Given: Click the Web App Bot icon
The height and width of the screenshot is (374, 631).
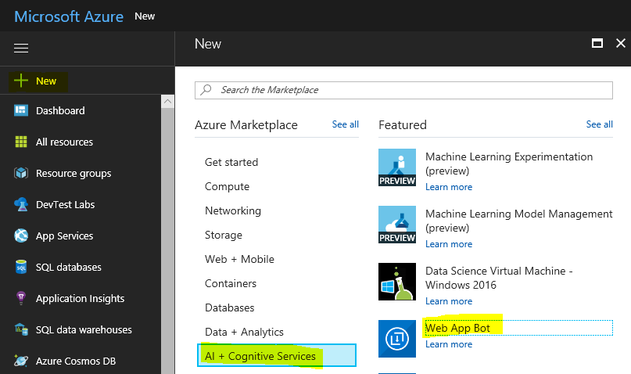Looking at the screenshot, I should click(x=397, y=339).
